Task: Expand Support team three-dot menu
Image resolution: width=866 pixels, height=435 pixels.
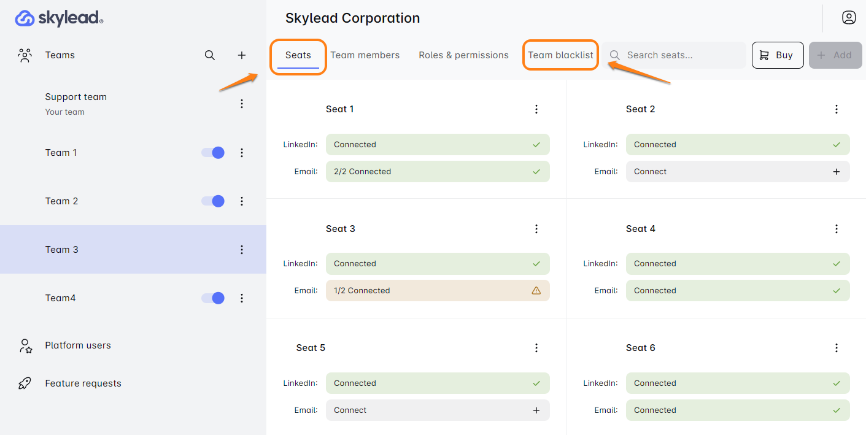Action: pyautogui.click(x=242, y=104)
